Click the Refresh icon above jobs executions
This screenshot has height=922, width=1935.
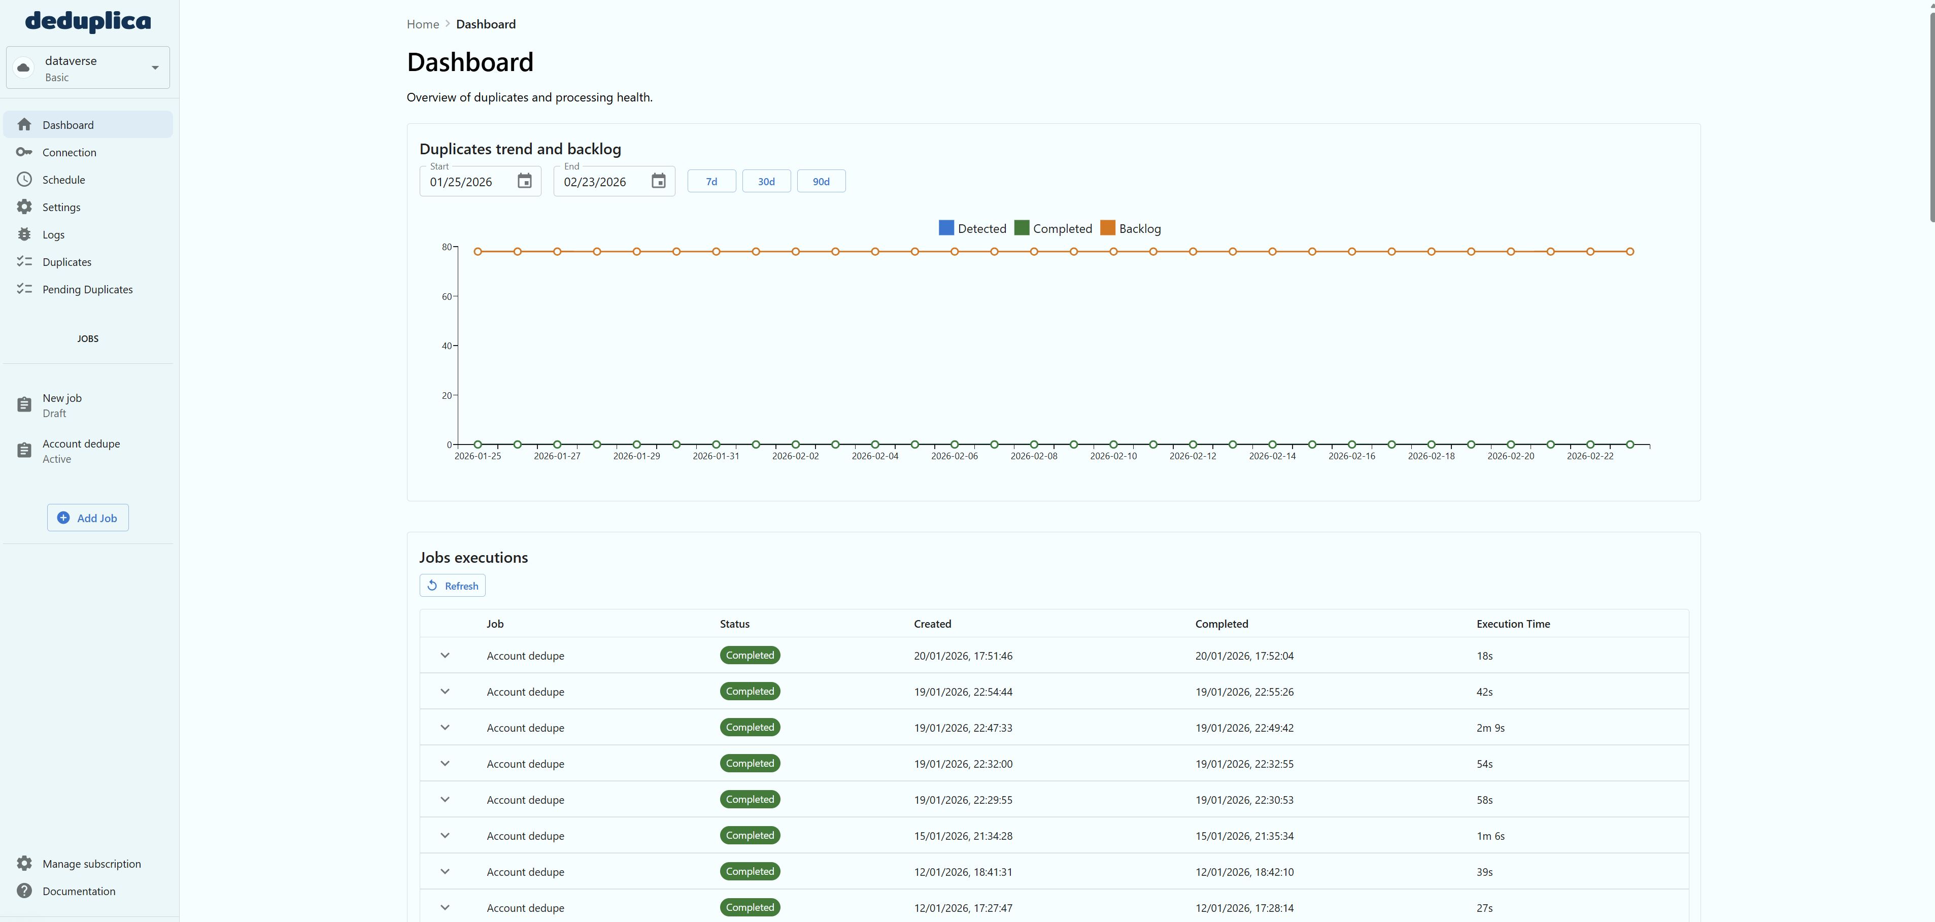click(433, 585)
